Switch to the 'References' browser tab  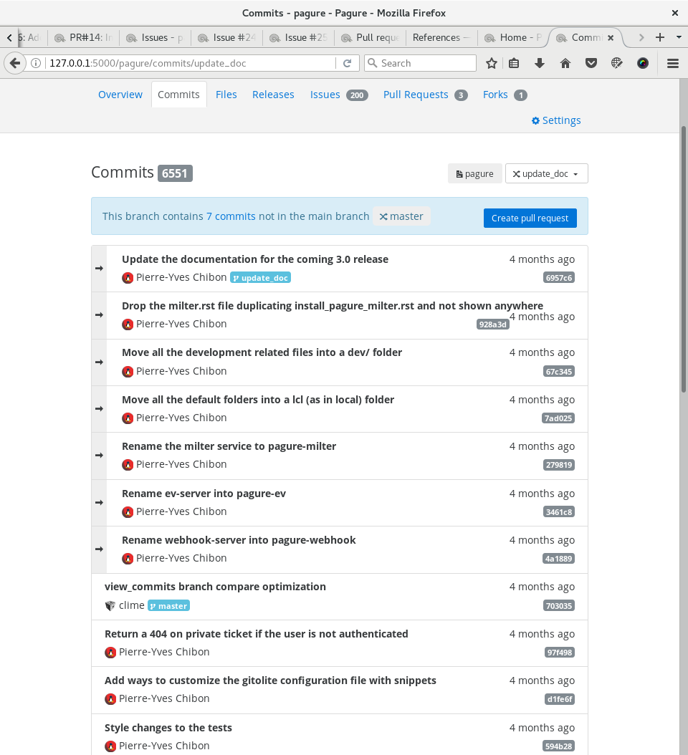tap(441, 37)
